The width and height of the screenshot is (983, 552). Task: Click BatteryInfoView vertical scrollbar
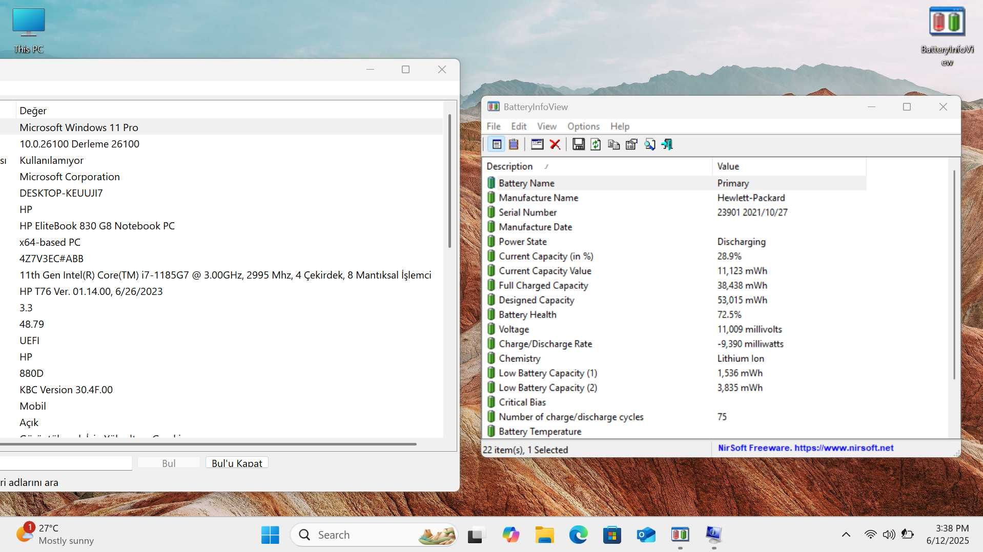(954, 274)
